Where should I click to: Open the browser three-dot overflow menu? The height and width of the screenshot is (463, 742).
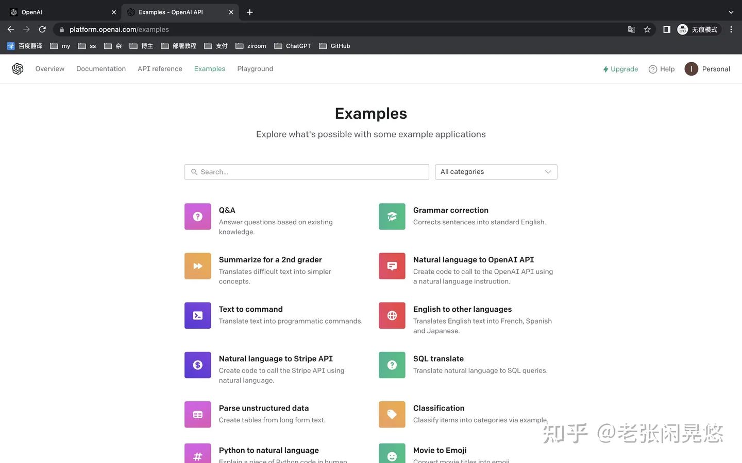coord(731,29)
